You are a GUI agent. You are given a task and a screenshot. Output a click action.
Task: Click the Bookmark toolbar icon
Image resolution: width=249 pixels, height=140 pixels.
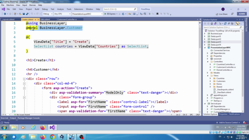coord(157,14)
